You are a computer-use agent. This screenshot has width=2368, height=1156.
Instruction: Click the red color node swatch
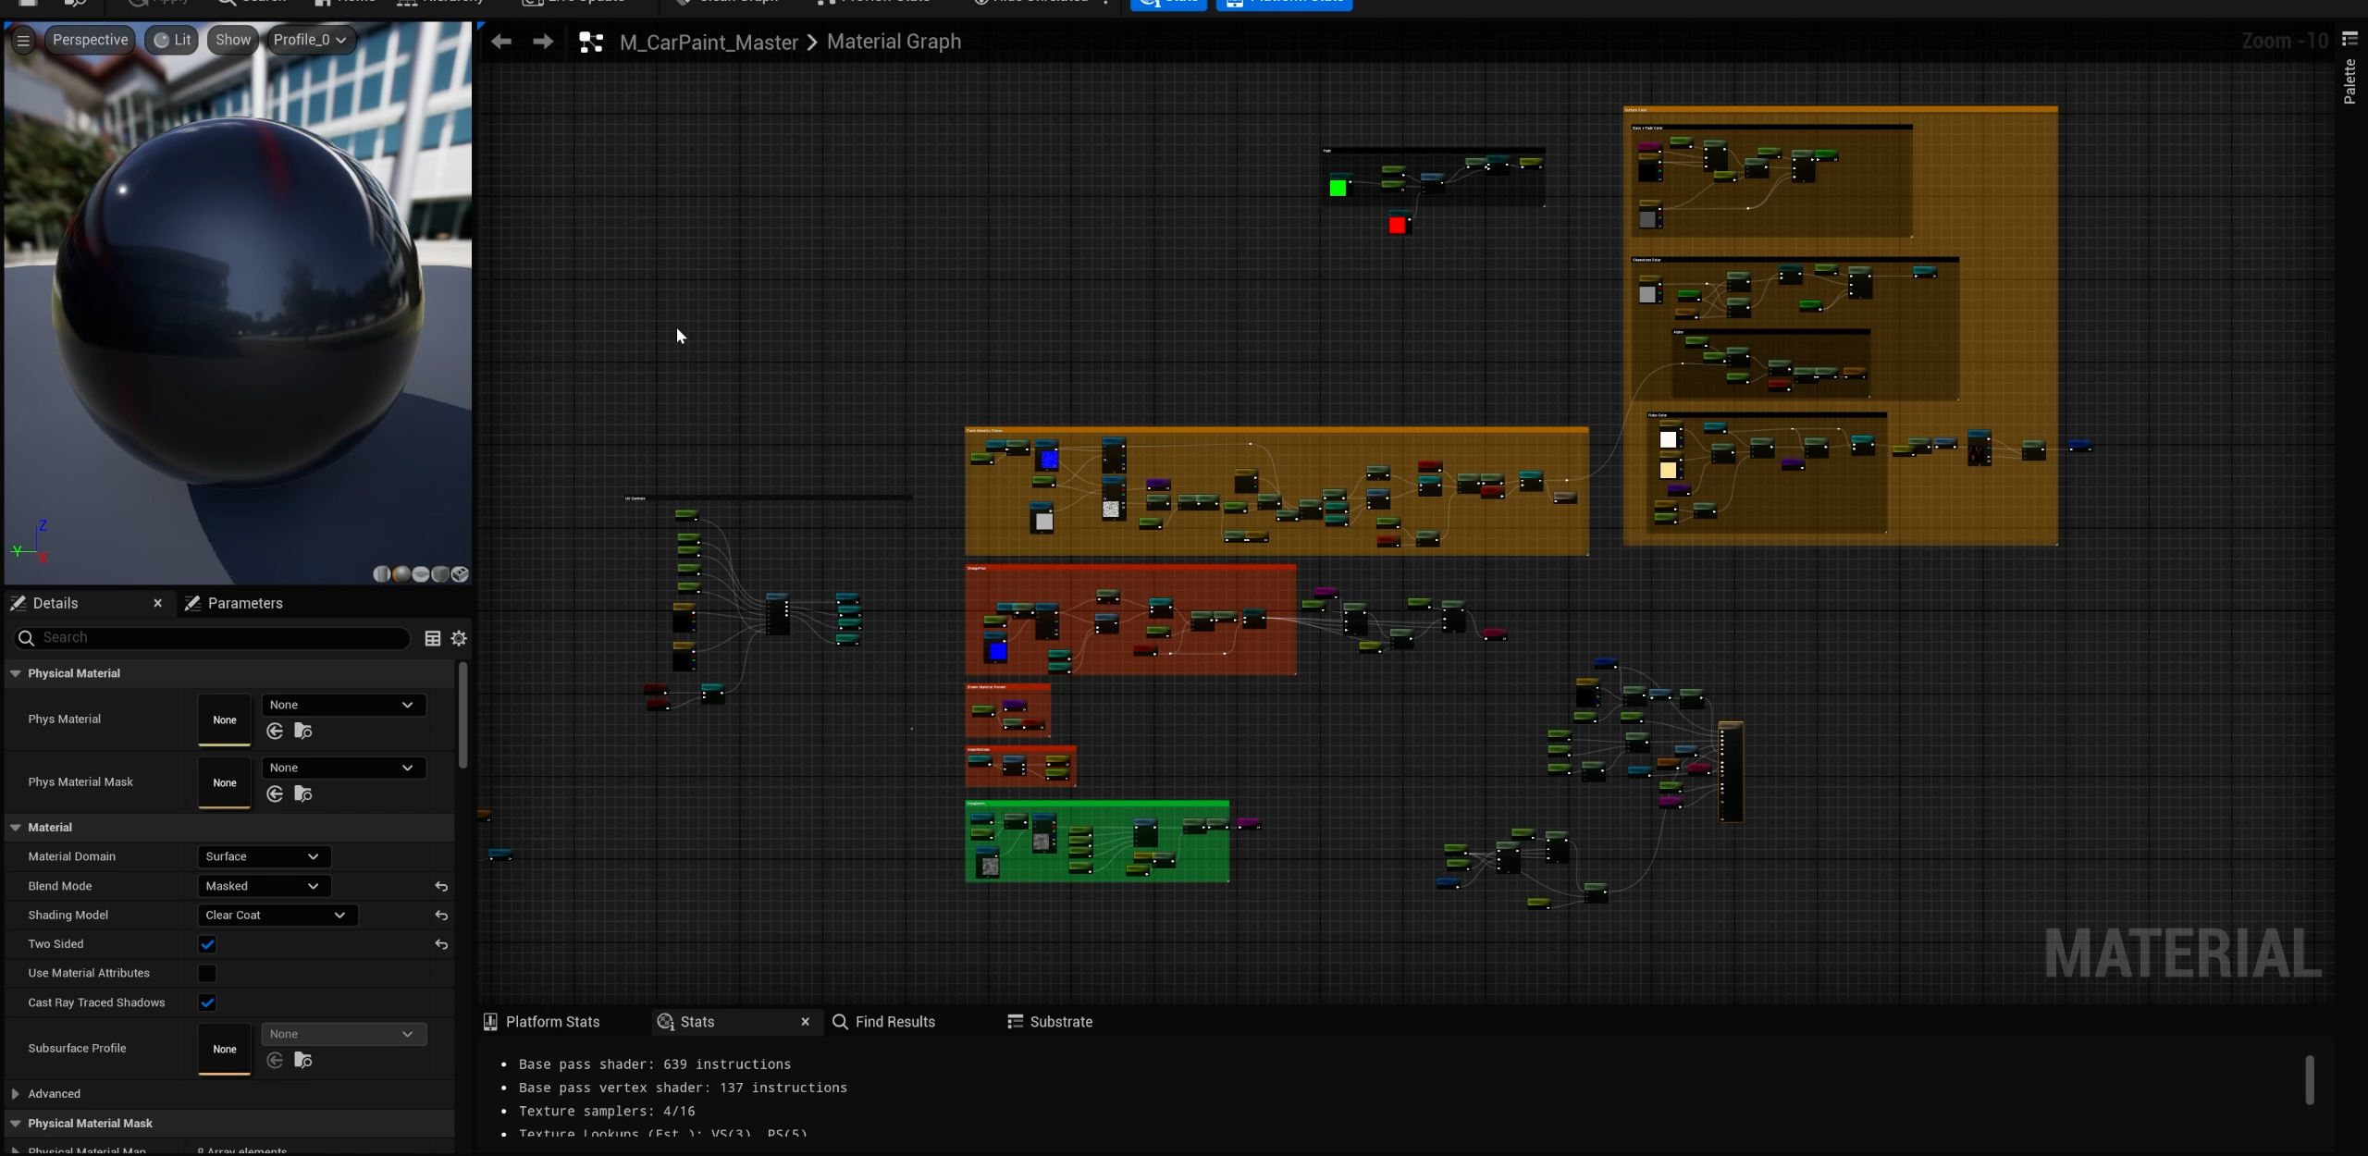(x=1397, y=225)
